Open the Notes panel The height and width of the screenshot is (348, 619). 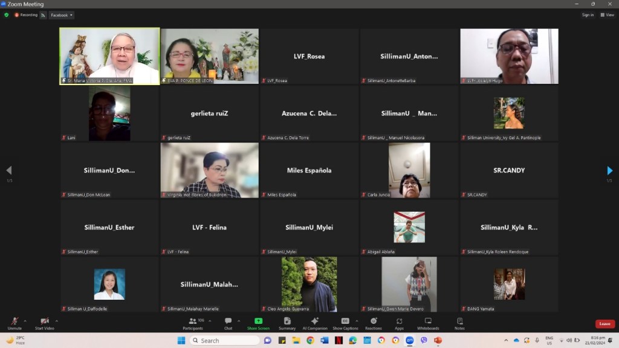pyautogui.click(x=459, y=323)
